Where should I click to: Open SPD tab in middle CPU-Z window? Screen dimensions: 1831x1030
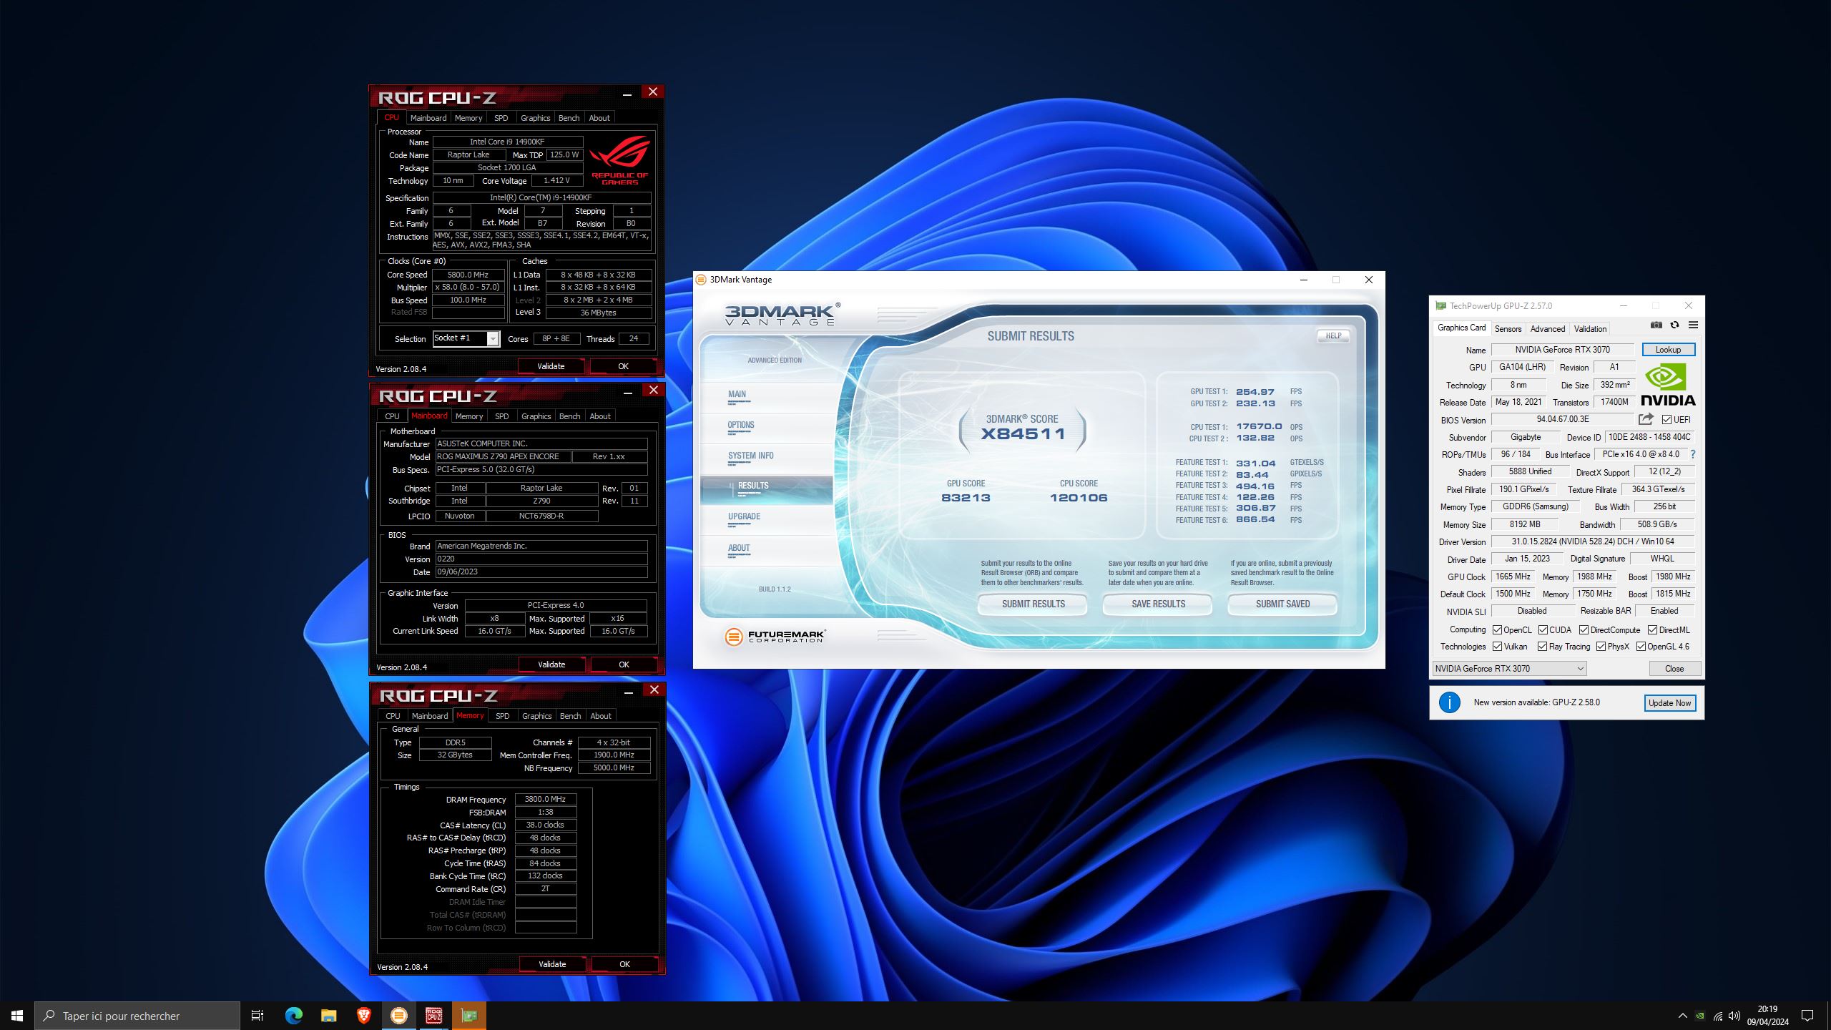point(502,416)
